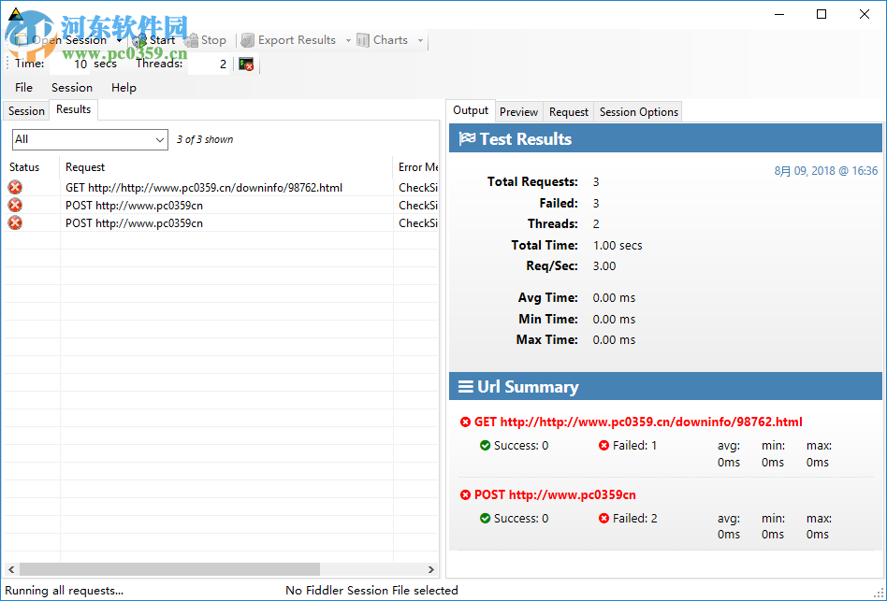
Task: Click the list icon in Url Summary header
Action: pos(466,386)
